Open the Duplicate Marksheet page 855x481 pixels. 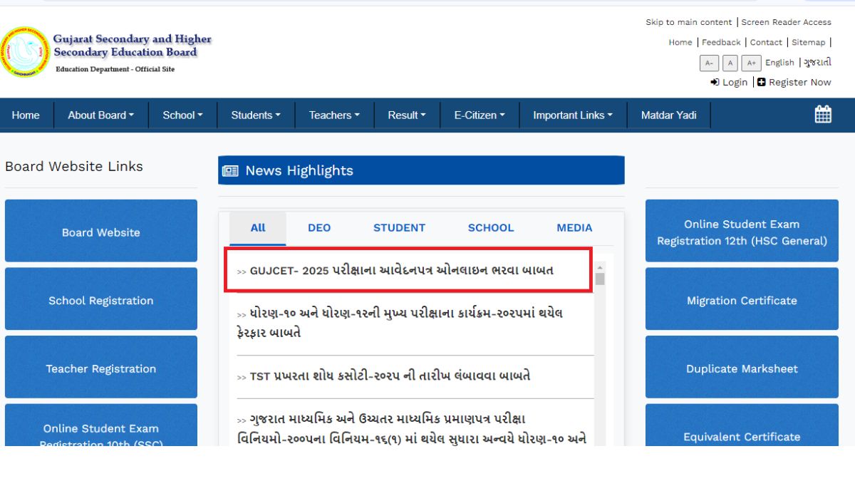742,368
